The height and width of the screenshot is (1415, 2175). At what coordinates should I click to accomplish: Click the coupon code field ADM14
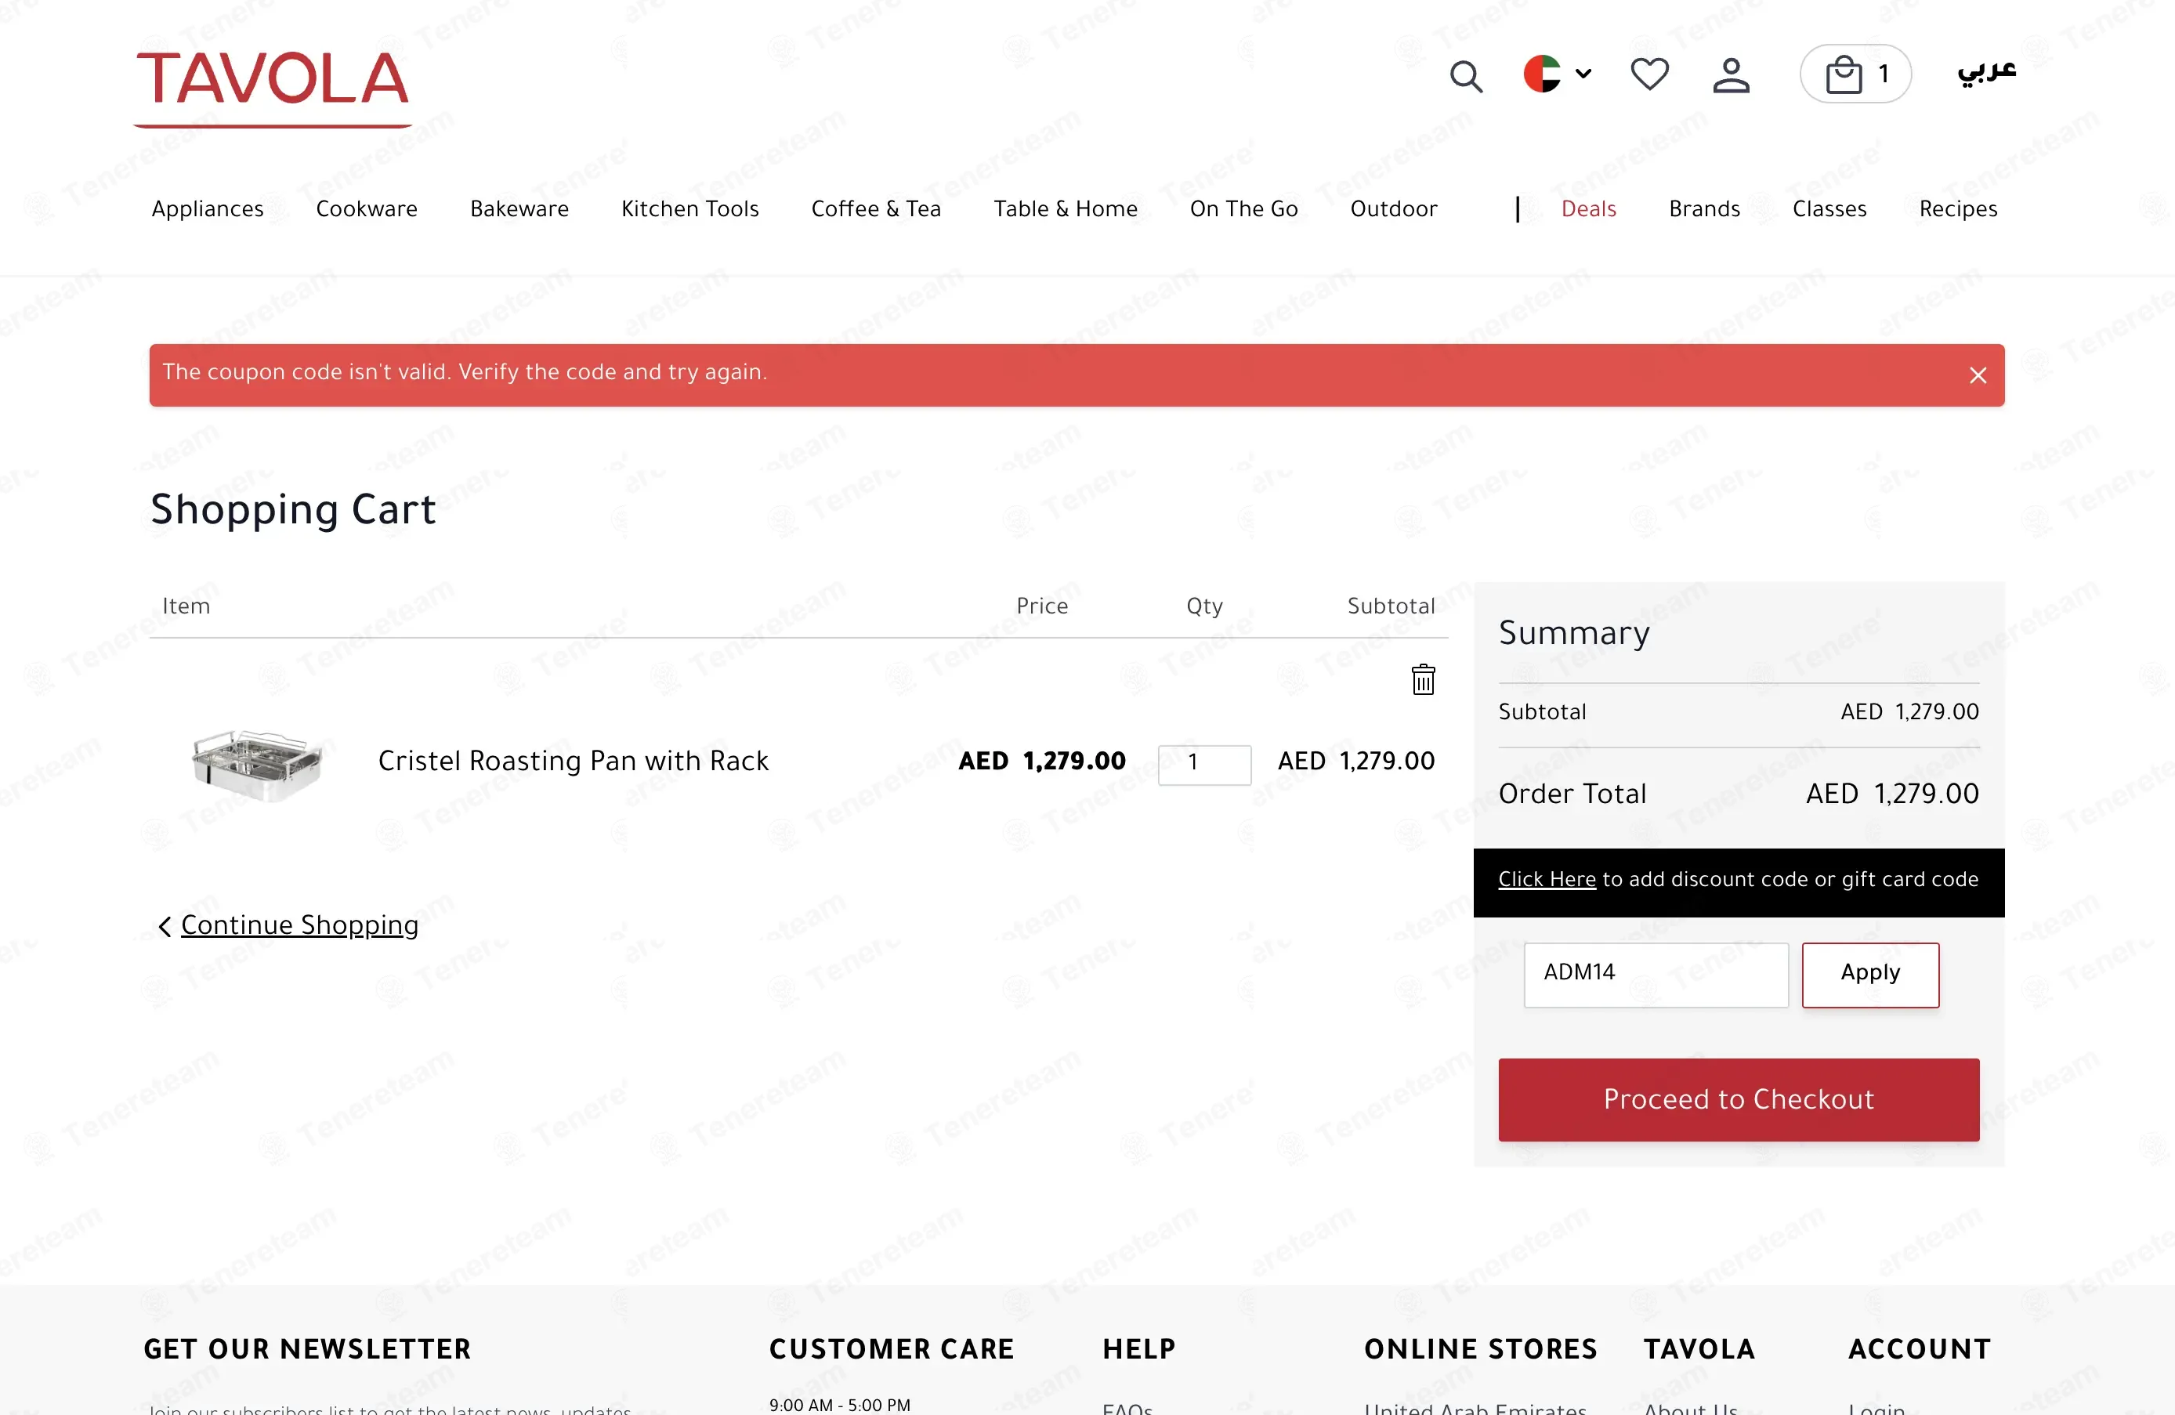click(x=1655, y=975)
